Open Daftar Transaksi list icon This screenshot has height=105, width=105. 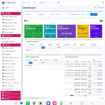tap(3, 42)
